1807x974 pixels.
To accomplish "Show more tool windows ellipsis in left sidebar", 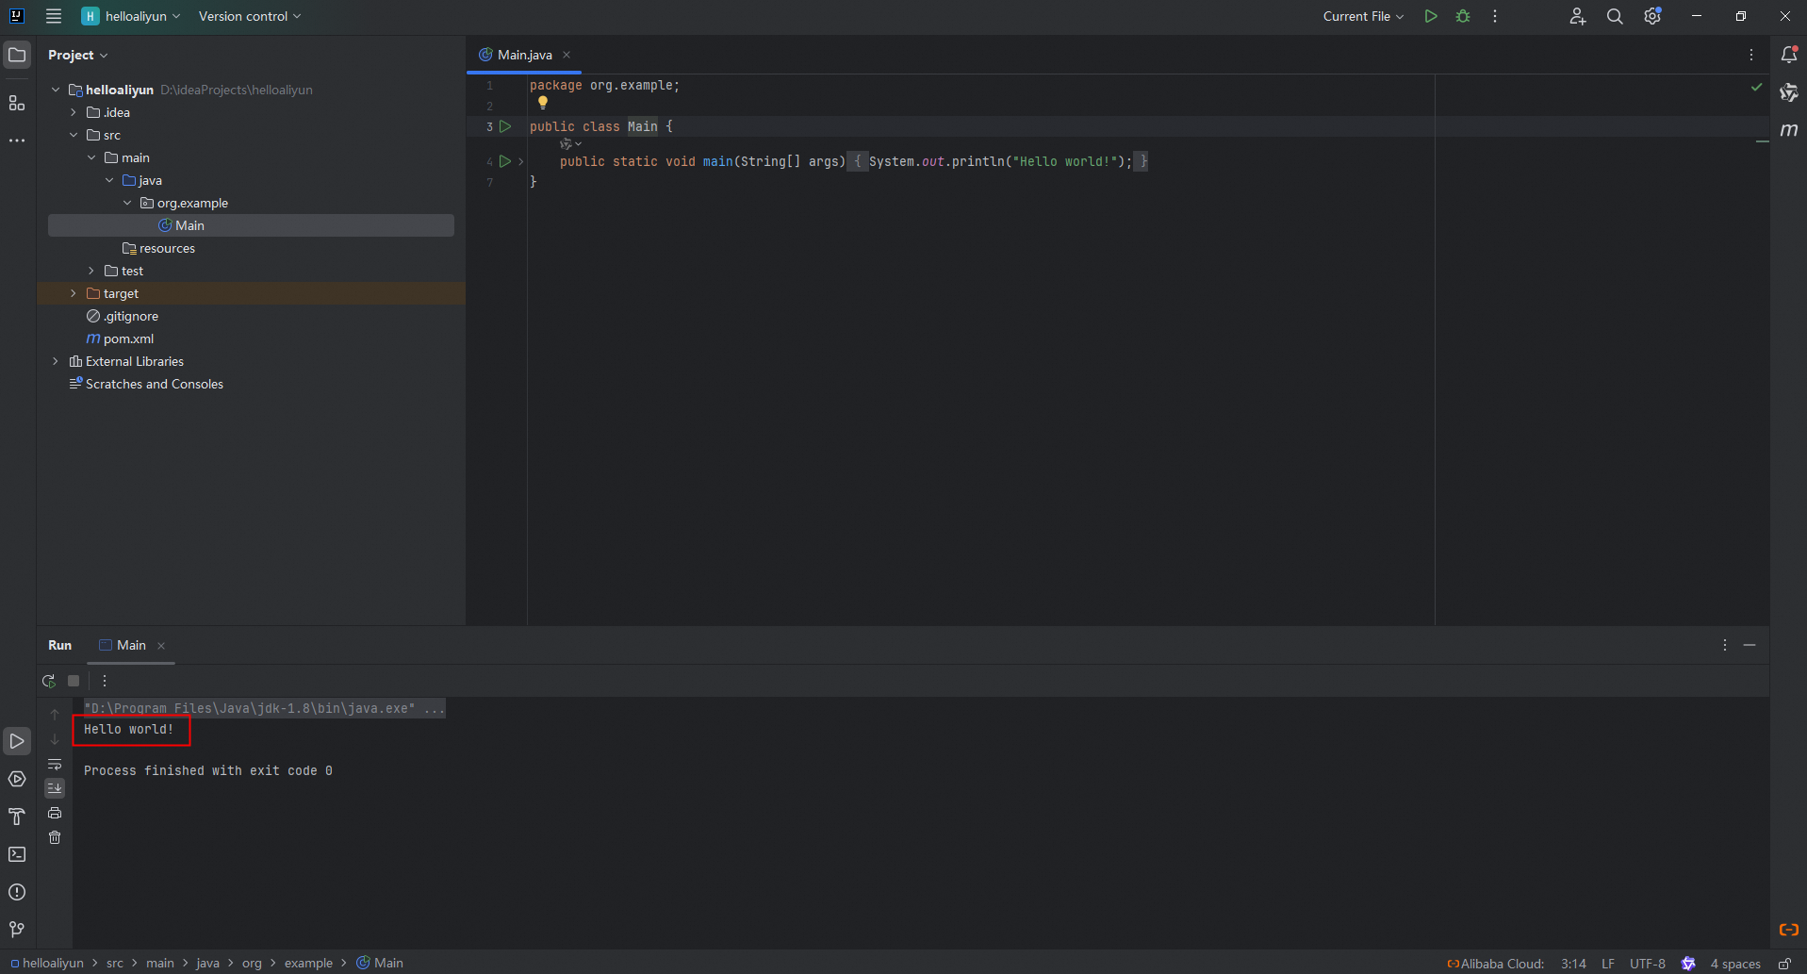I will [x=17, y=140].
